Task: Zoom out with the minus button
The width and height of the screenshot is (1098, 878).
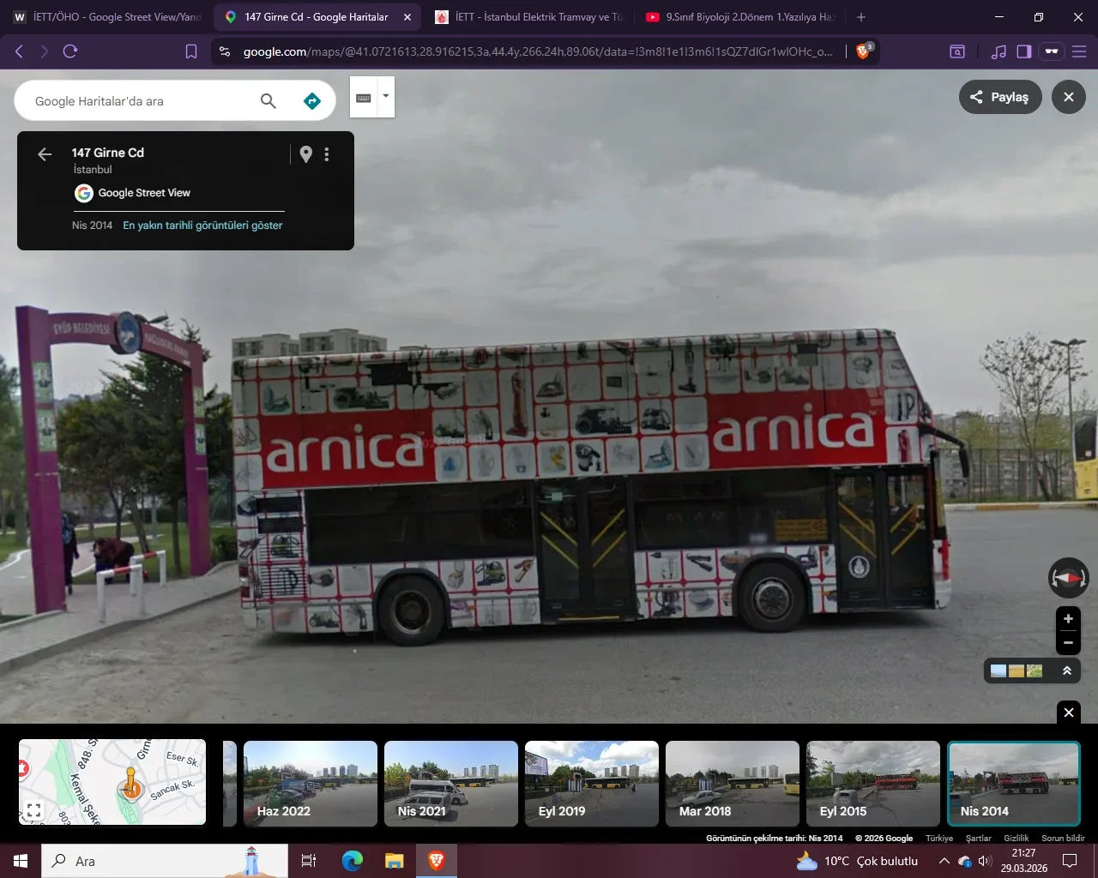Action: coord(1068,642)
